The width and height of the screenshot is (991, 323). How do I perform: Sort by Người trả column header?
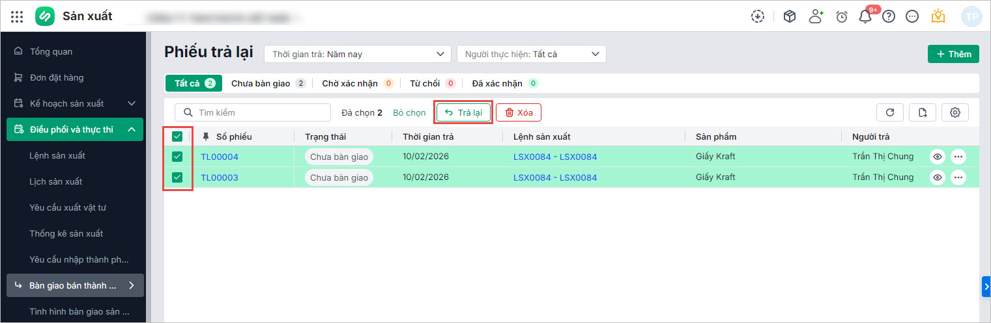pos(871,136)
